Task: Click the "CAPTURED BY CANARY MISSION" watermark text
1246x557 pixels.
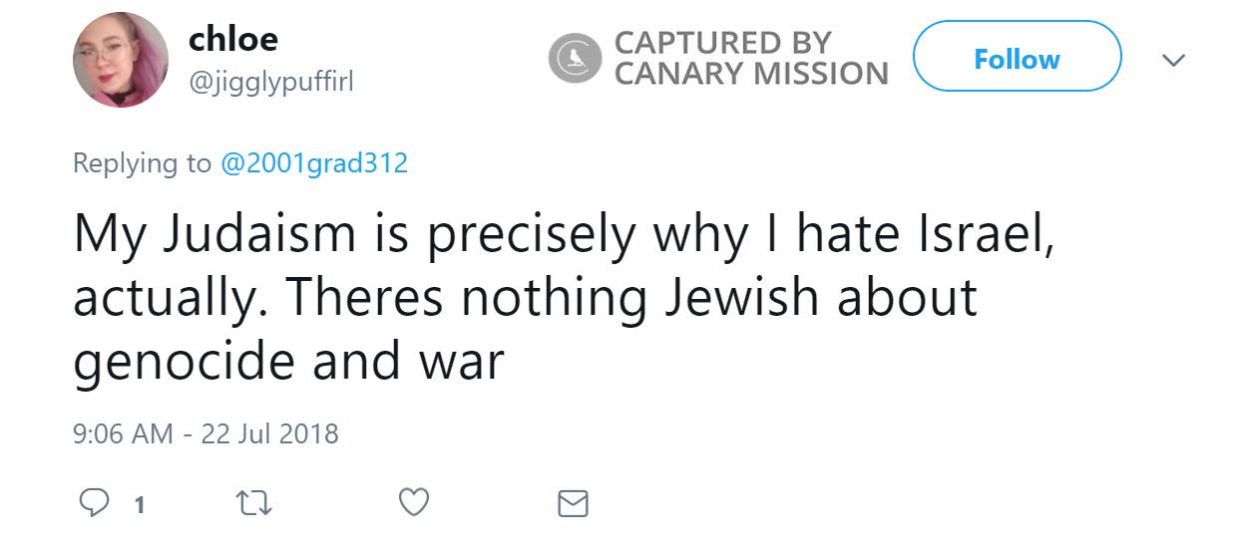Action: [750, 59]
